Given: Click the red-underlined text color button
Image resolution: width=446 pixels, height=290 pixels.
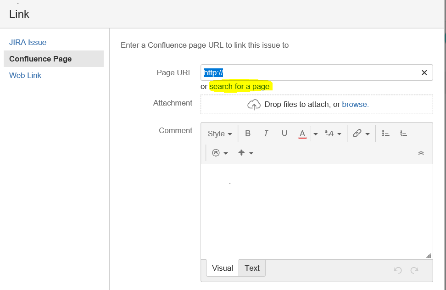Looking at the screenshot, I should (x=302, y=134).
